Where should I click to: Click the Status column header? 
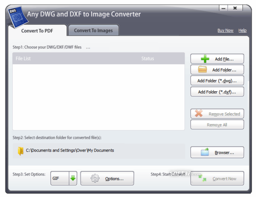pos(148,58)
